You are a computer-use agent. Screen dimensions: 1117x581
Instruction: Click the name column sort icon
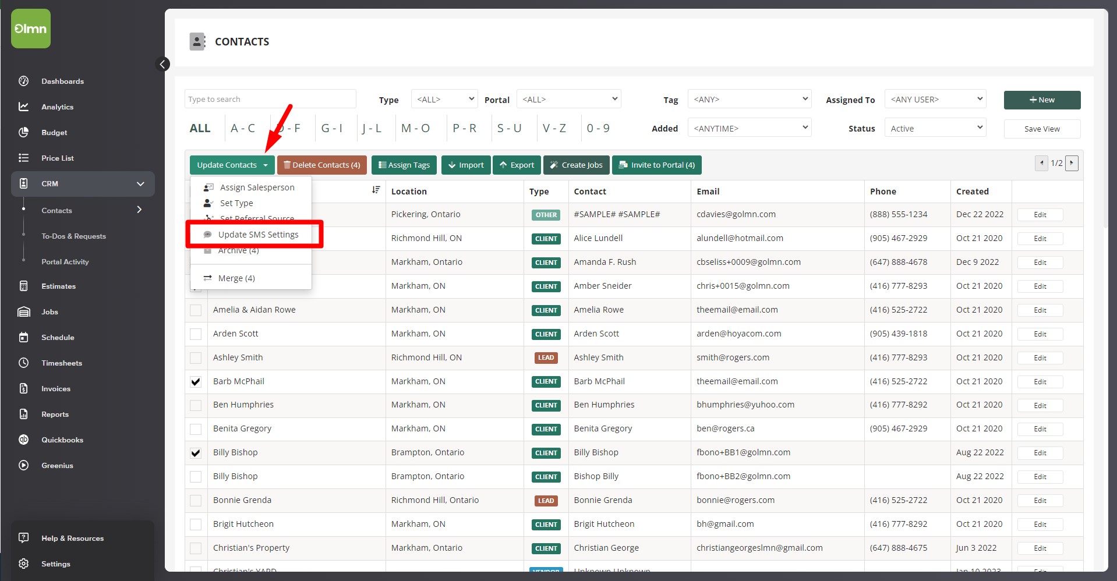(376, 190)
